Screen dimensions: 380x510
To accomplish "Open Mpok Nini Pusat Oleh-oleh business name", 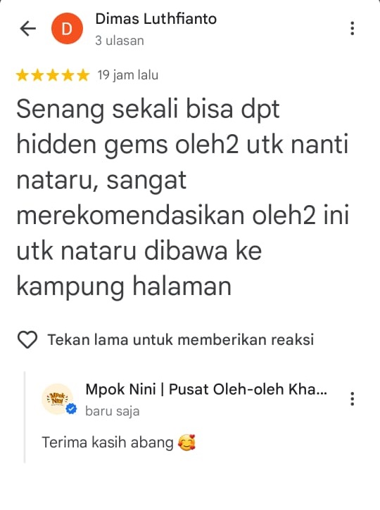I will 206,389.
